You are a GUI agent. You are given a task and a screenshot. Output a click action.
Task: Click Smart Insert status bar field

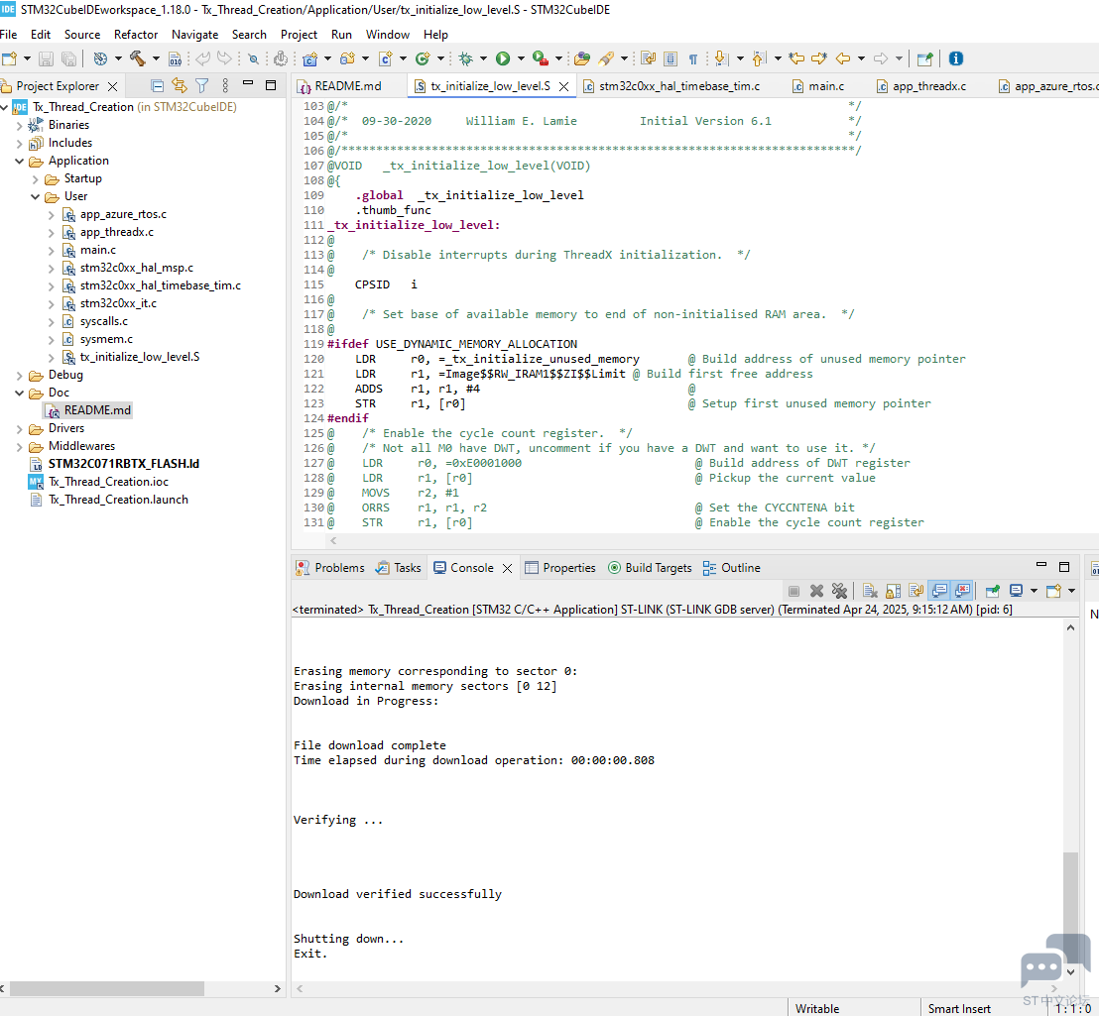(x=959, y=1009)
